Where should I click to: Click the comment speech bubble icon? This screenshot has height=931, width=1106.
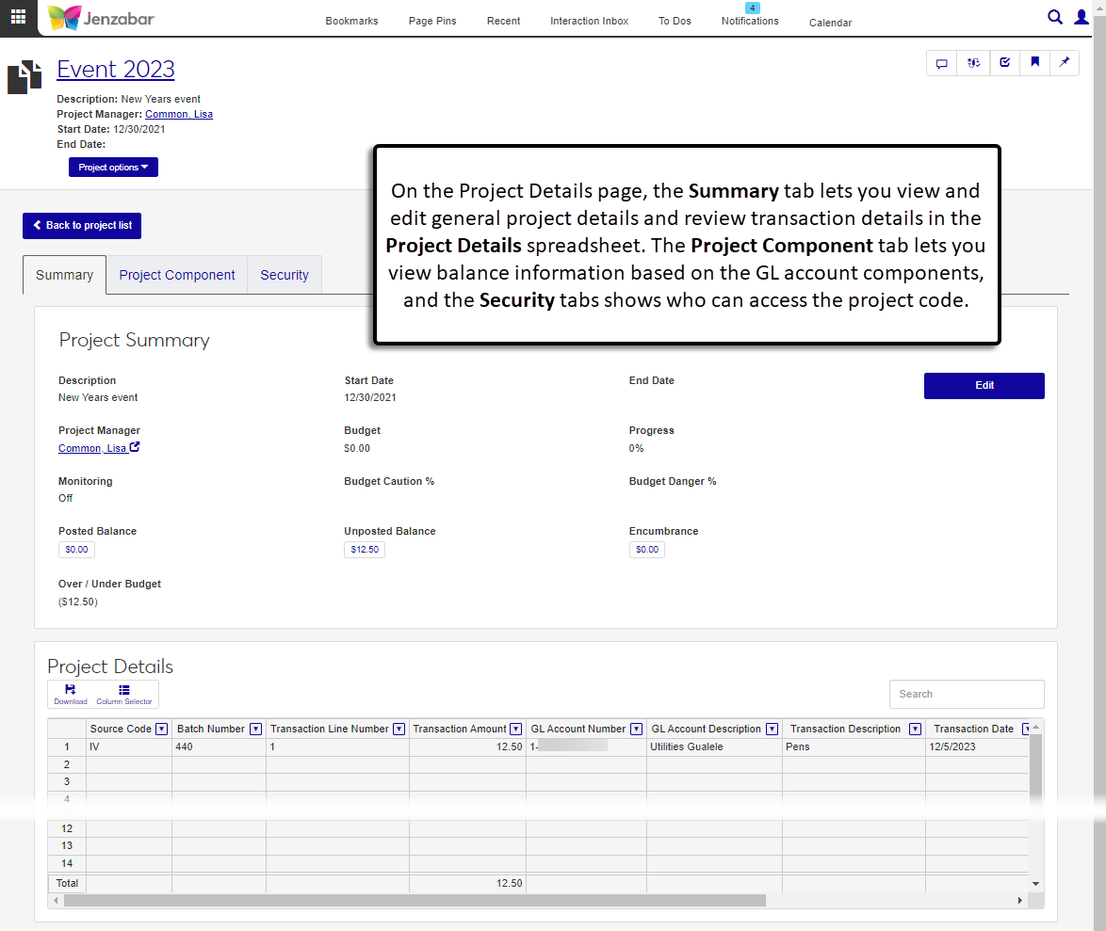click(x=941, y=63)
